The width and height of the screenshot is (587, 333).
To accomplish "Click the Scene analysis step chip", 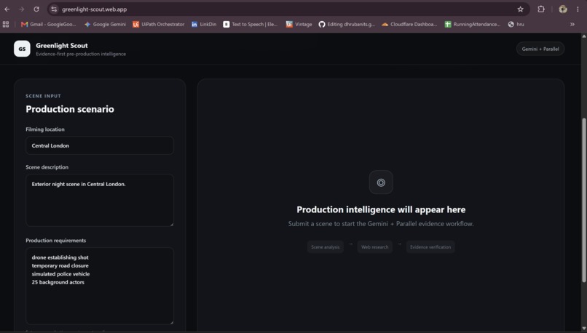I will [326, 247].
